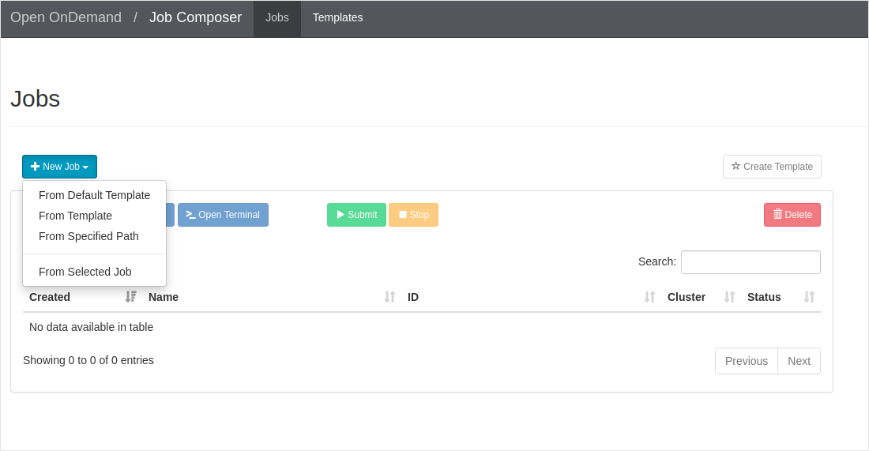The image size is (869, 451).
Task: Click the partially hidden blue button beside Open Terminal
Action: pos(171,215)
